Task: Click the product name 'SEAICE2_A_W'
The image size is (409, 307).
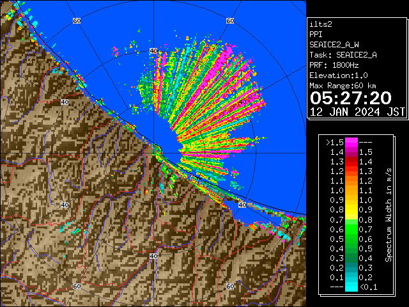Action: (334, 45)
